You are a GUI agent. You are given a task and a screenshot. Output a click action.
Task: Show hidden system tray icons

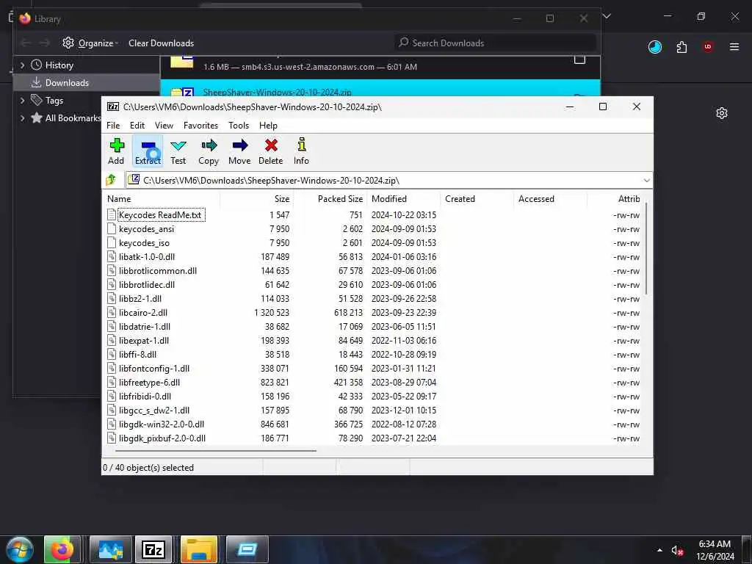[659, 550]
